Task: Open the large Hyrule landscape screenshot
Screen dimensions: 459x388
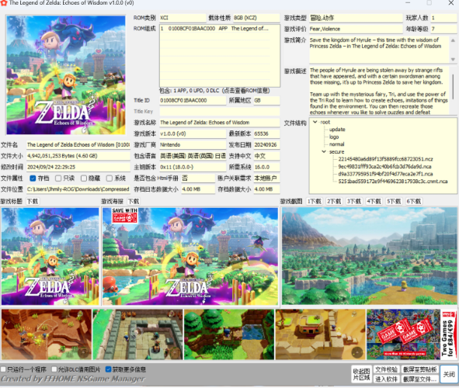Action: [370, 256]
